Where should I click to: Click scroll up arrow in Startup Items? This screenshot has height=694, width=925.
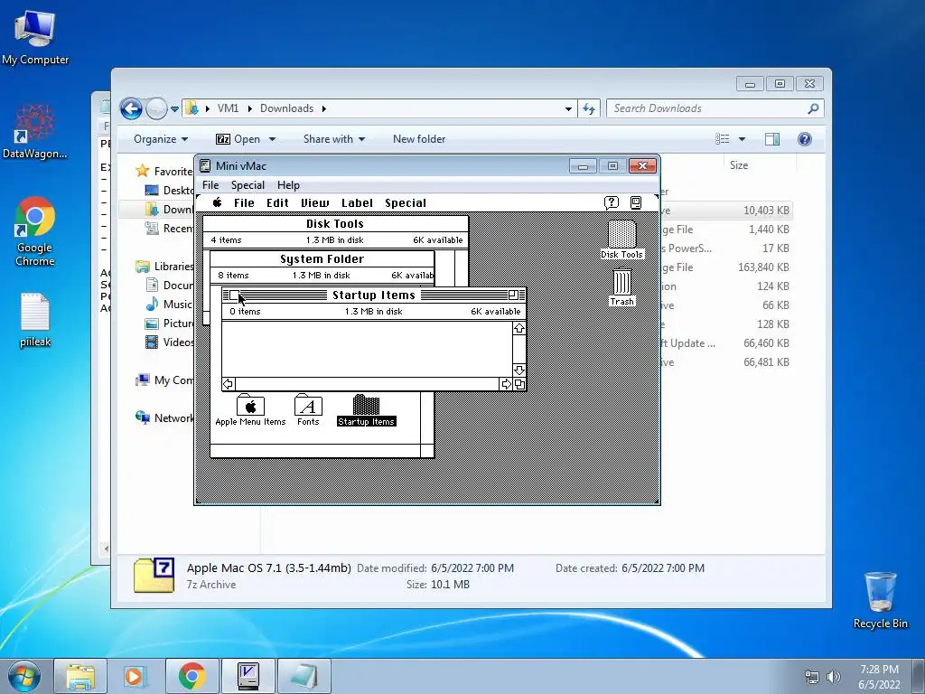tap(519, 328)
